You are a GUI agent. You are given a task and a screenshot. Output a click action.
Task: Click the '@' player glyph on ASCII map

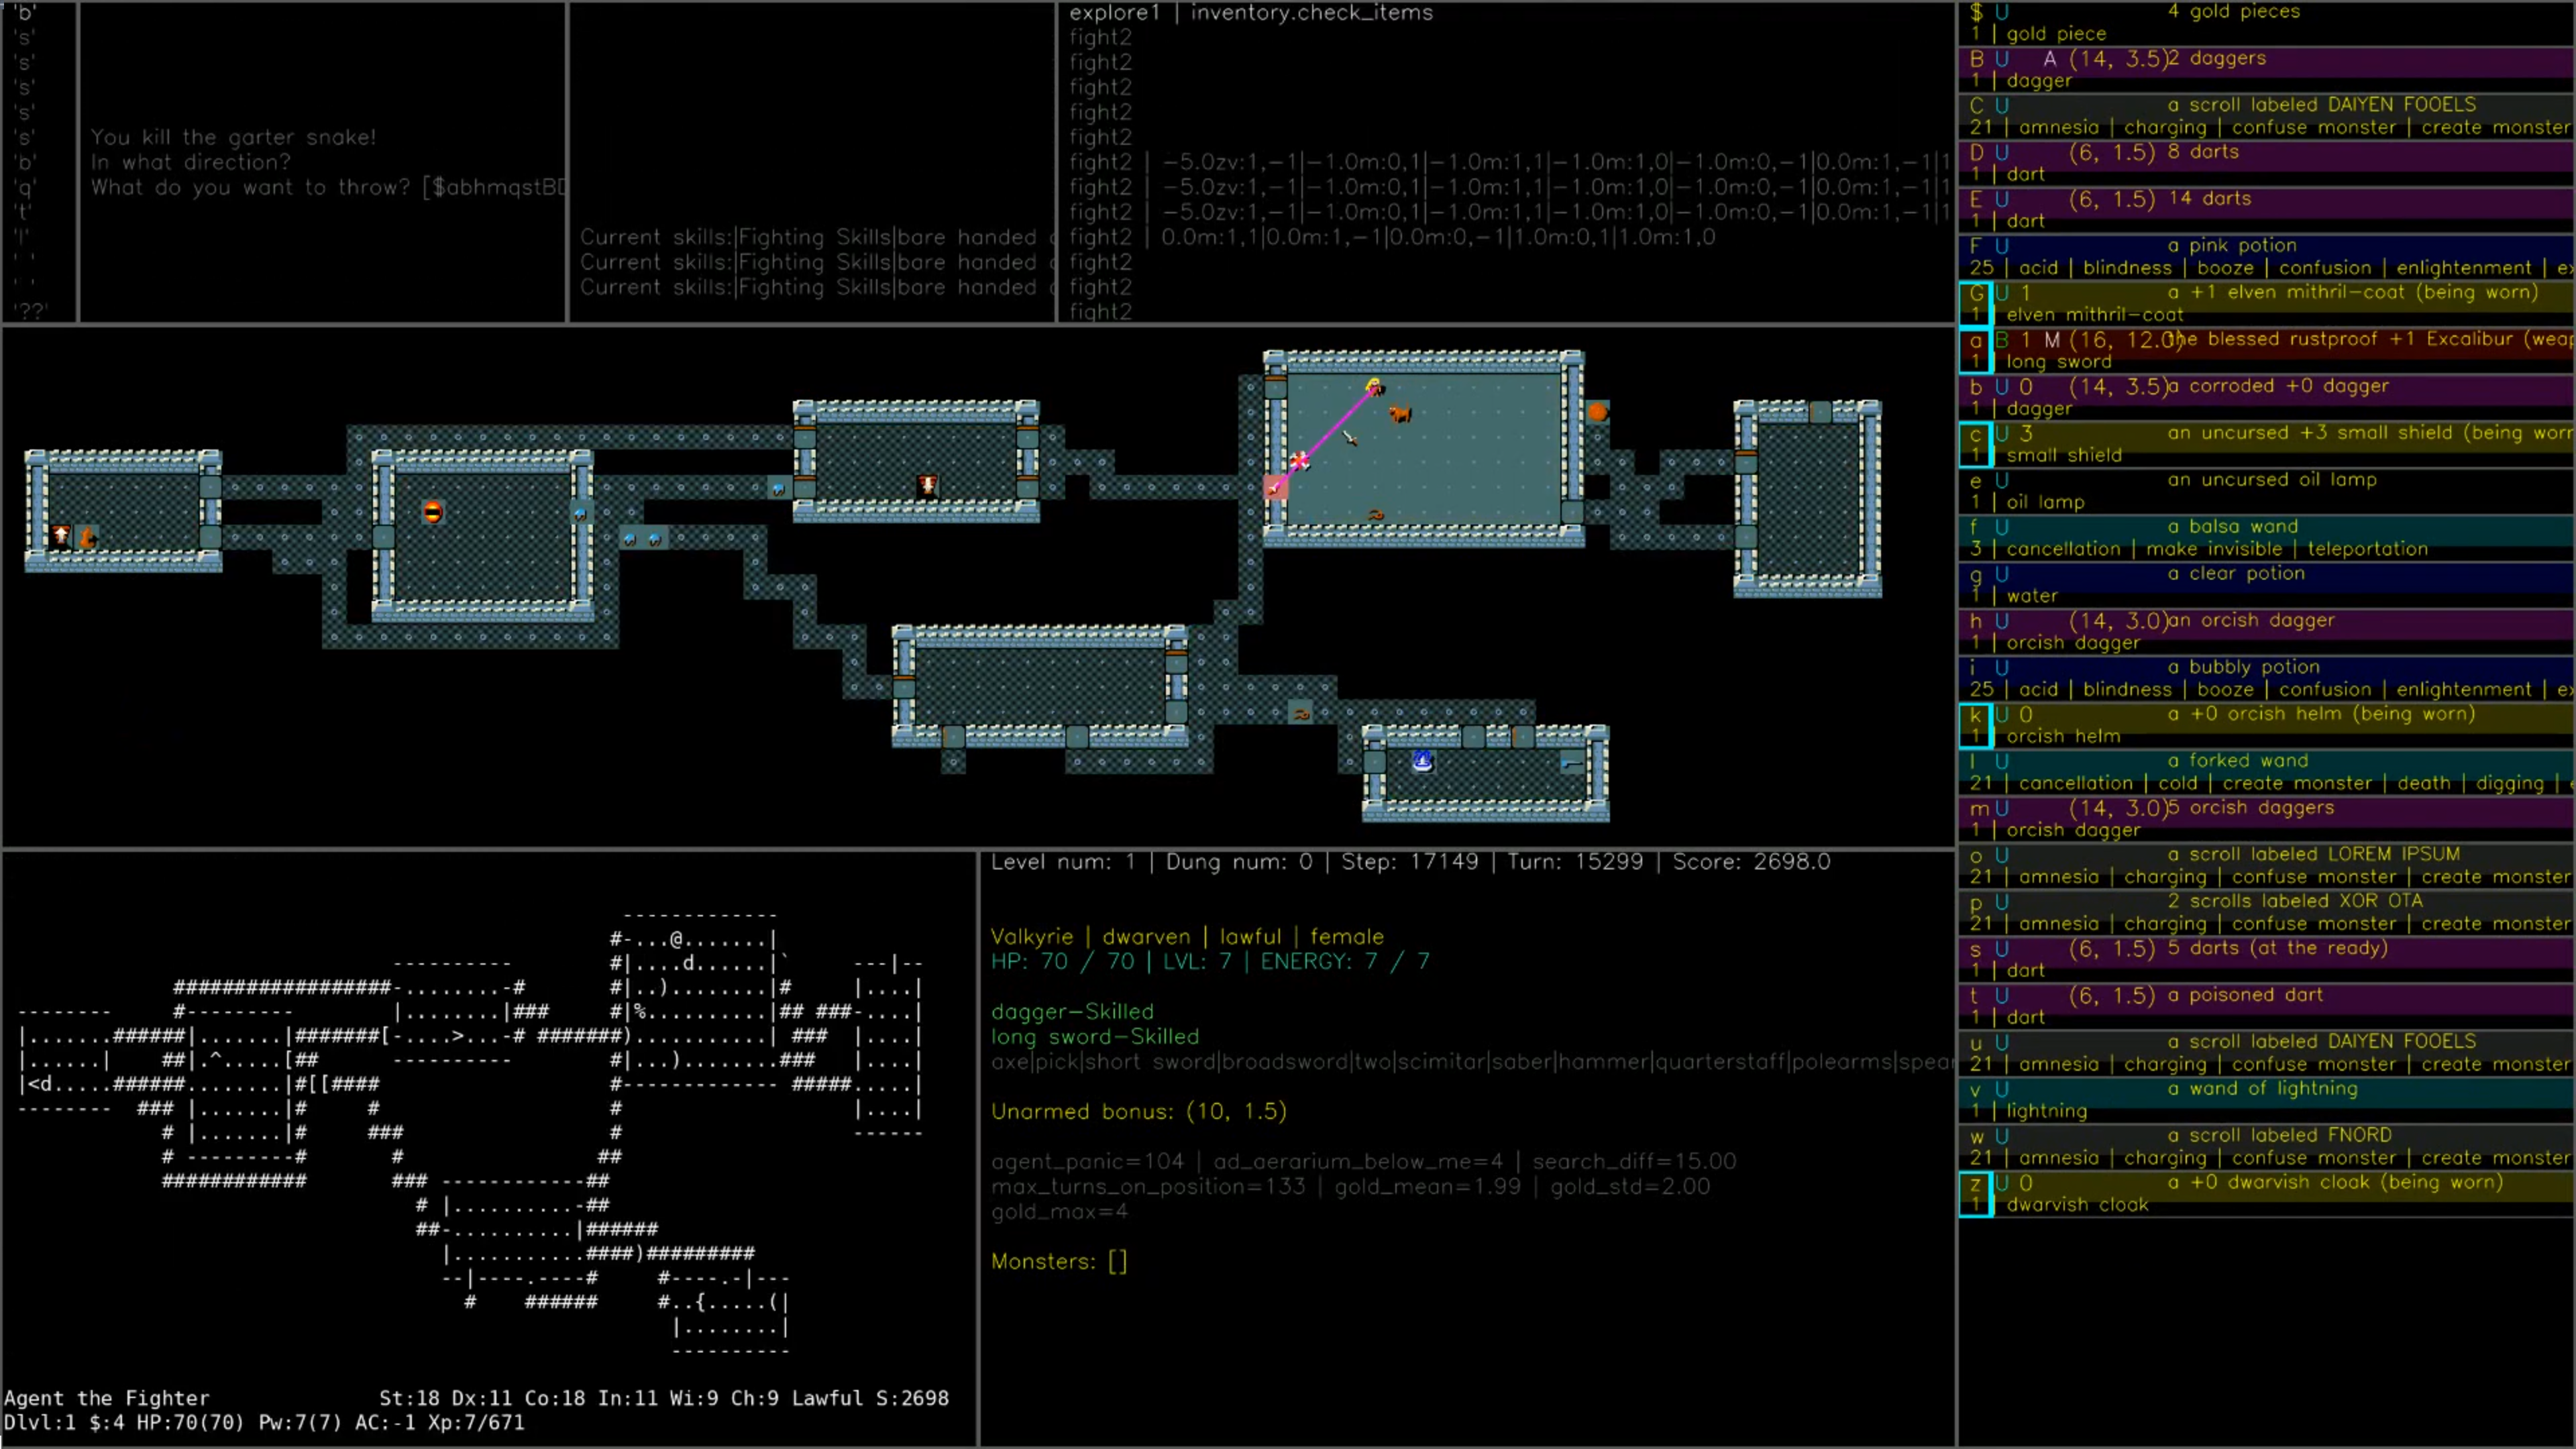pos(677,939)
